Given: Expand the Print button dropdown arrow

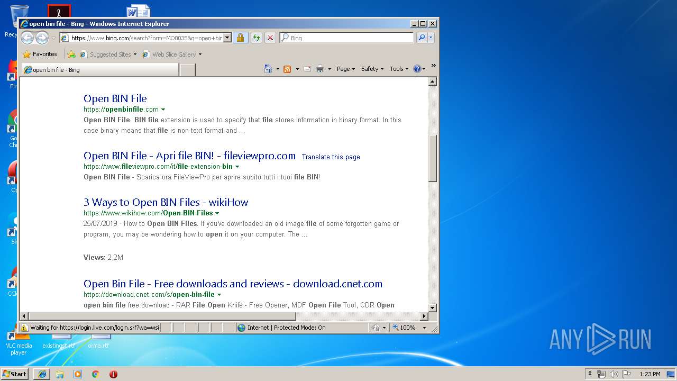Looking at the screenshot, I should pos(330,69).
